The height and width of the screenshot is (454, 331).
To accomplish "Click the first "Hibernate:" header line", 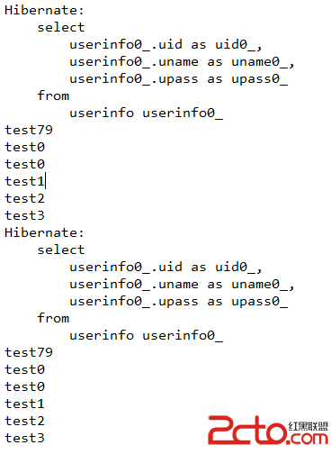I will [x=44, y=10].
